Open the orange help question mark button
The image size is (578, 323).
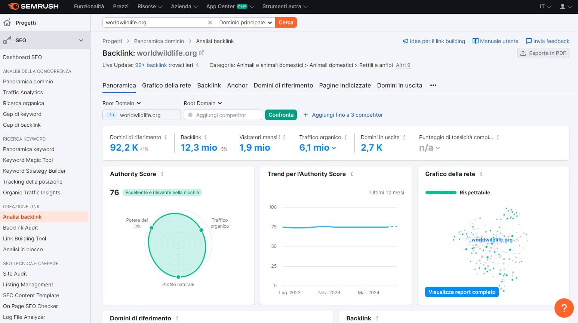[564, 308]
